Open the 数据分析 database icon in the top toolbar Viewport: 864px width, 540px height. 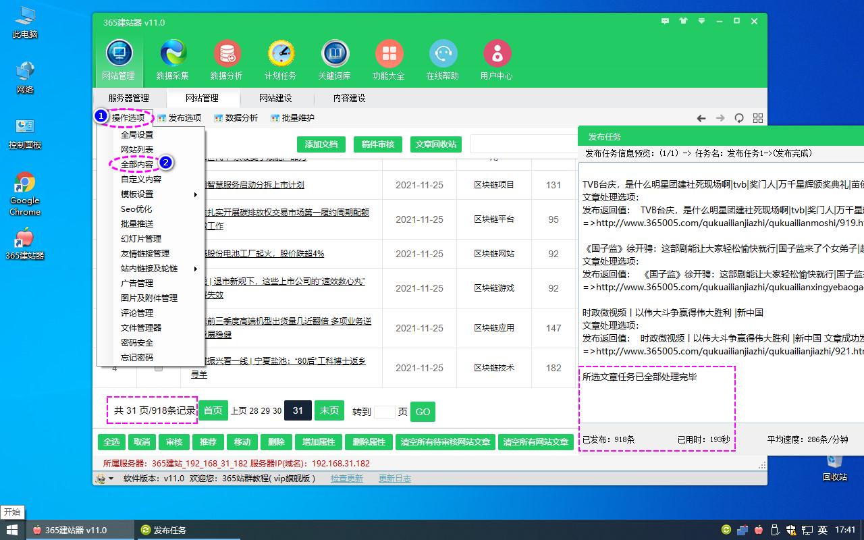click(x=227, y=60)
